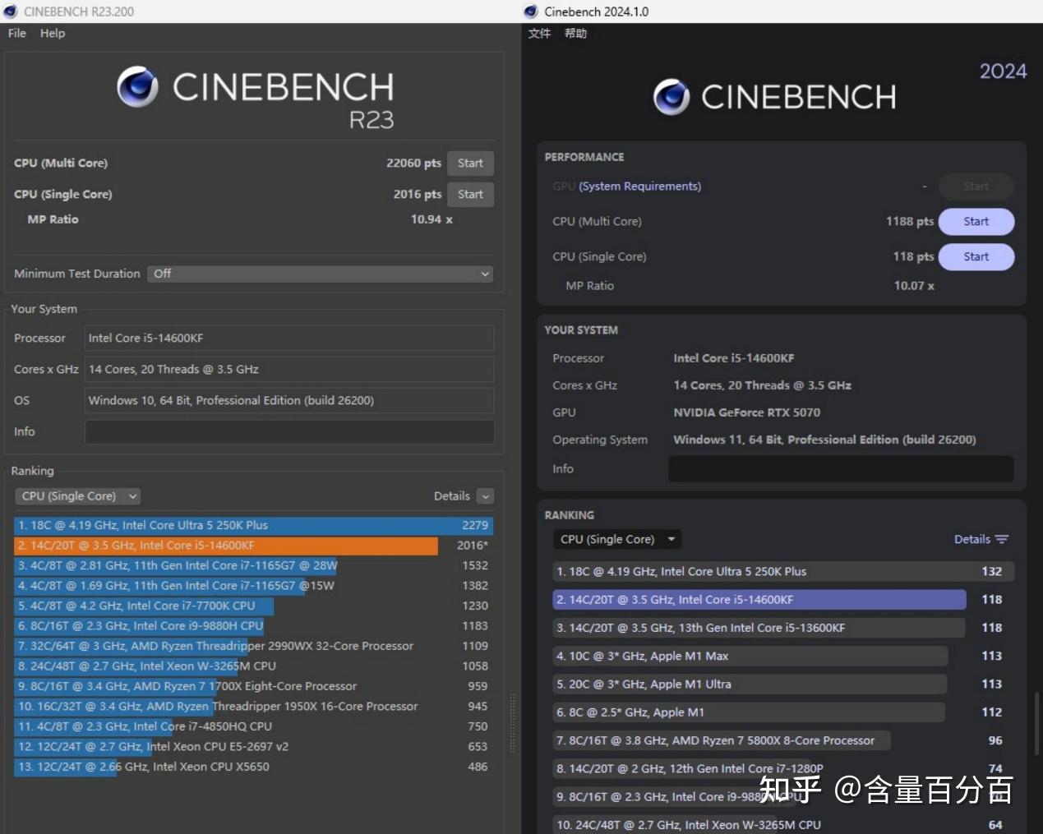1043x834 pixels.
Task: Select R23 row i7-1165G7 @15W
Action: pos(254,586)
